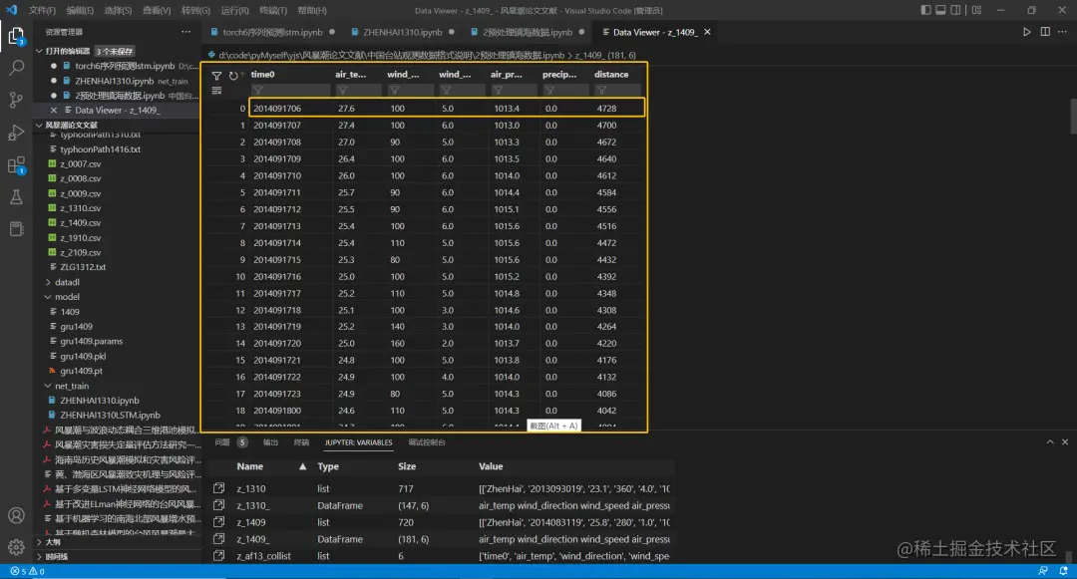1077x579 pixels.
Task: Split the editor to the right
Action: pos(1045,32)
